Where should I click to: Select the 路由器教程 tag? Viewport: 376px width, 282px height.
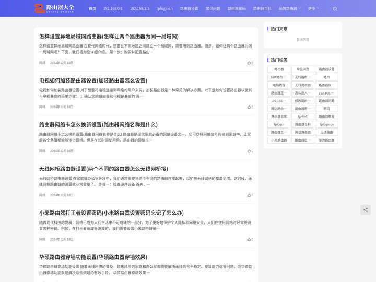pyautogui.click(x=326, y=116)
